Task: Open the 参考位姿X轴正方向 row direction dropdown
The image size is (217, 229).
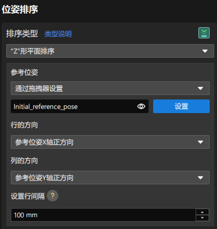Action: (110, 142)
